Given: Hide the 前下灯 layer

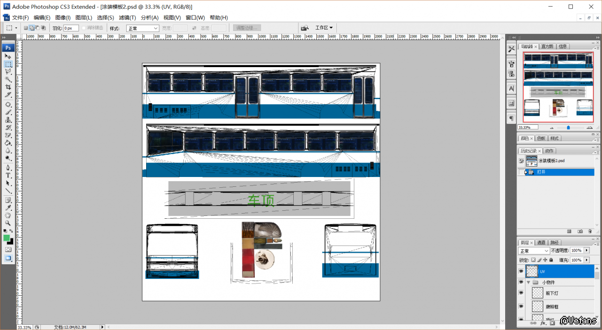Looking at the screenshot, I should (x=521, y=293).
